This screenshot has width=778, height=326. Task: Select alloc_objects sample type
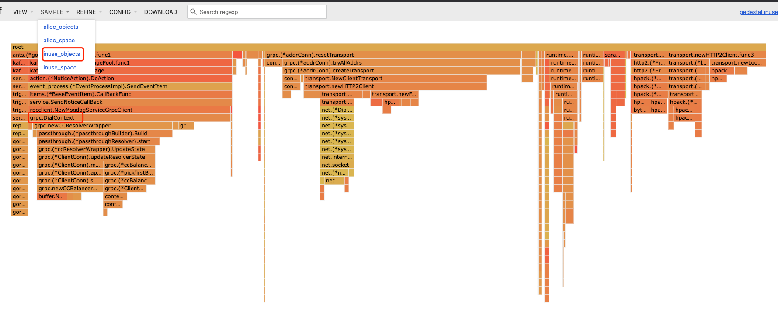(61, 27)
